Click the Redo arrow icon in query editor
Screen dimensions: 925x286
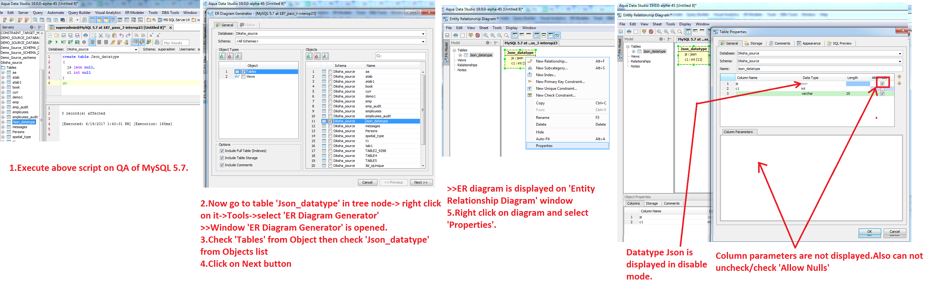[x=128, y=36]
